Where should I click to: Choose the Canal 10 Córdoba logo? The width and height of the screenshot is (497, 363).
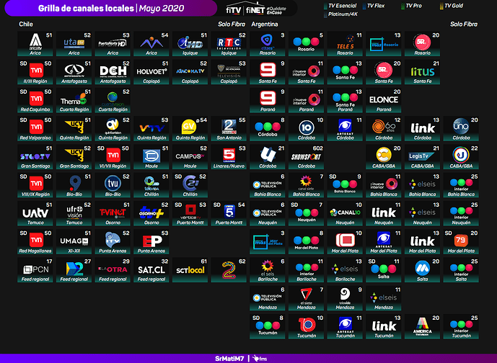pos(307,127)
